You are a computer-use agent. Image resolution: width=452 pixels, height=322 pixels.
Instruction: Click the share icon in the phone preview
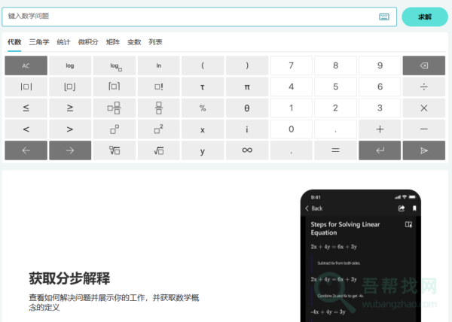click(401, 208)
